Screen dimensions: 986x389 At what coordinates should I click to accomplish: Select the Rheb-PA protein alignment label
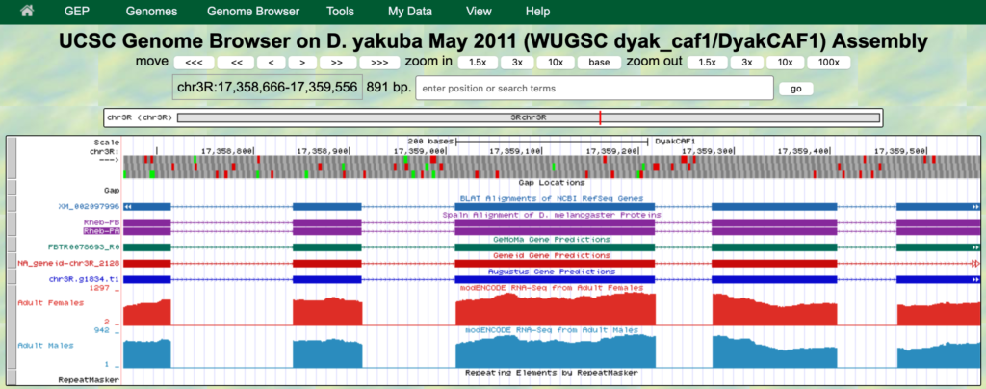click(x=101, y=231)
